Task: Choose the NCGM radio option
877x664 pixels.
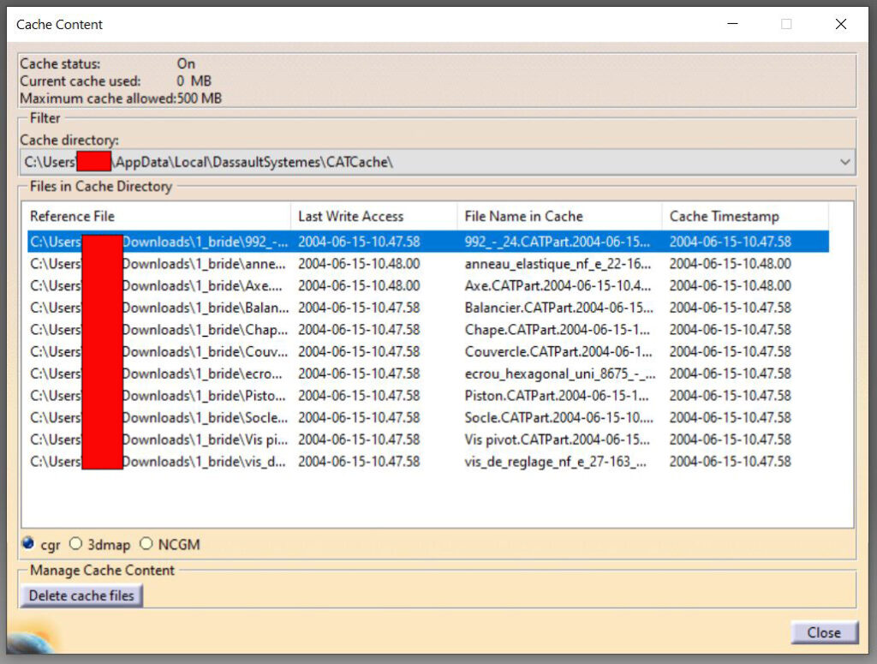Action: click(146, 544)
